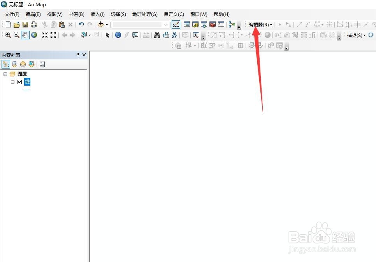Click the Full Extent globe icon

[33, 35]
